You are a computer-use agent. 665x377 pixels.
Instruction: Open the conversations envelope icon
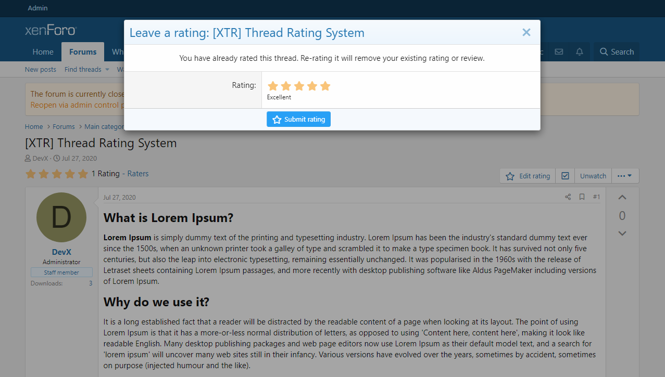(x=559, y=52)
